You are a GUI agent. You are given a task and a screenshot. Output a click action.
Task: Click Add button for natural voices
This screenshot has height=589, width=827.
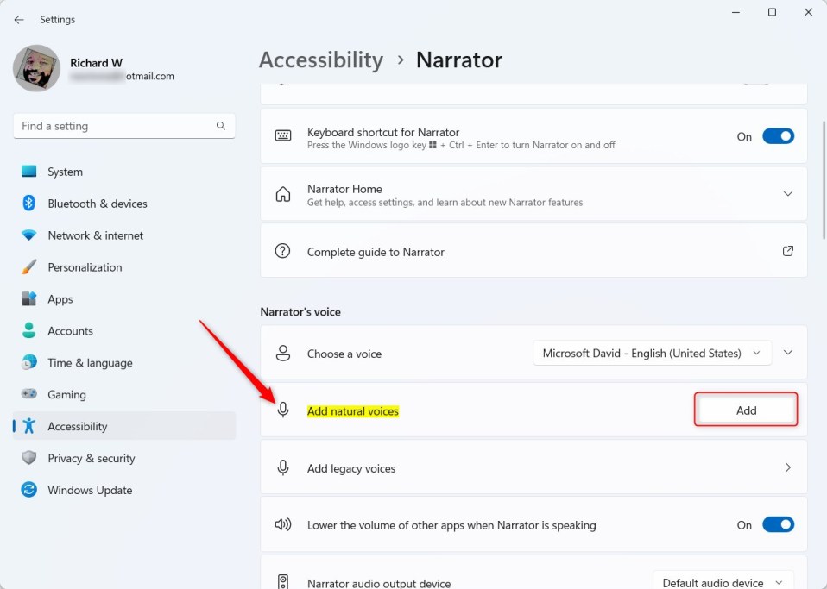[x=746, y=410]
